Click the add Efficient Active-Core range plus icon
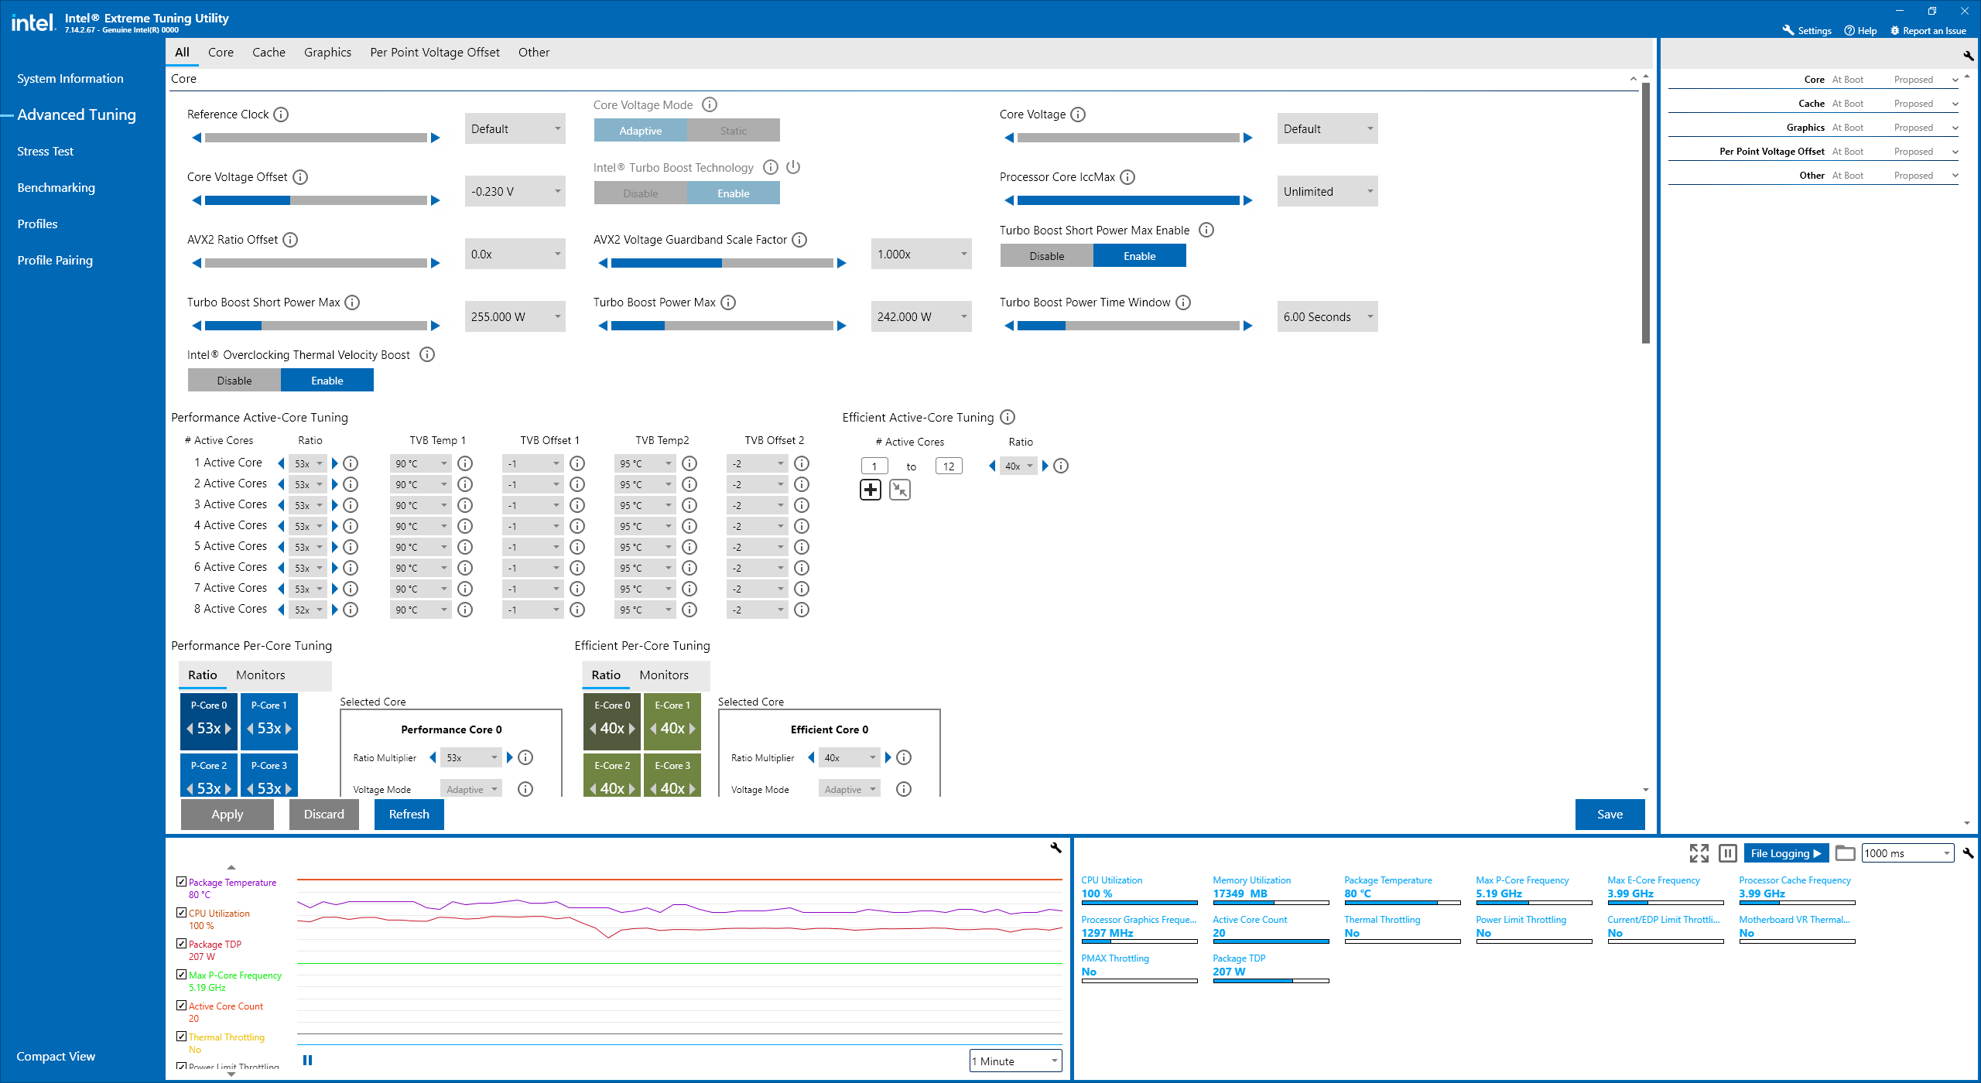Image resolution: width=1981 pixels, height=1083 pixels. [871, 490]
